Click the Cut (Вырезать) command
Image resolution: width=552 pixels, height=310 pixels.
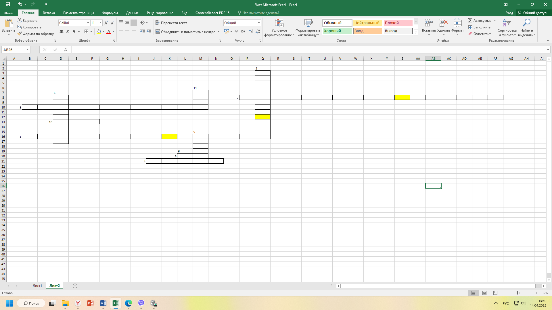(x=28, y=21)
